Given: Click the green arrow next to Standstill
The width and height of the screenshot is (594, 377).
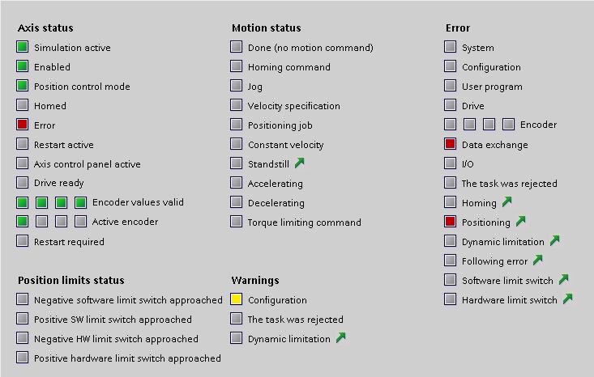Looking at the screenshot, I should coord(300,163).
